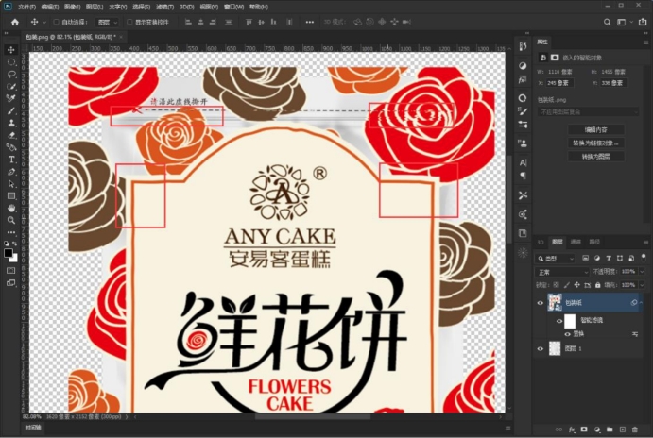Open the 滤镜(T) menu
653x438 pixels.
165,7
